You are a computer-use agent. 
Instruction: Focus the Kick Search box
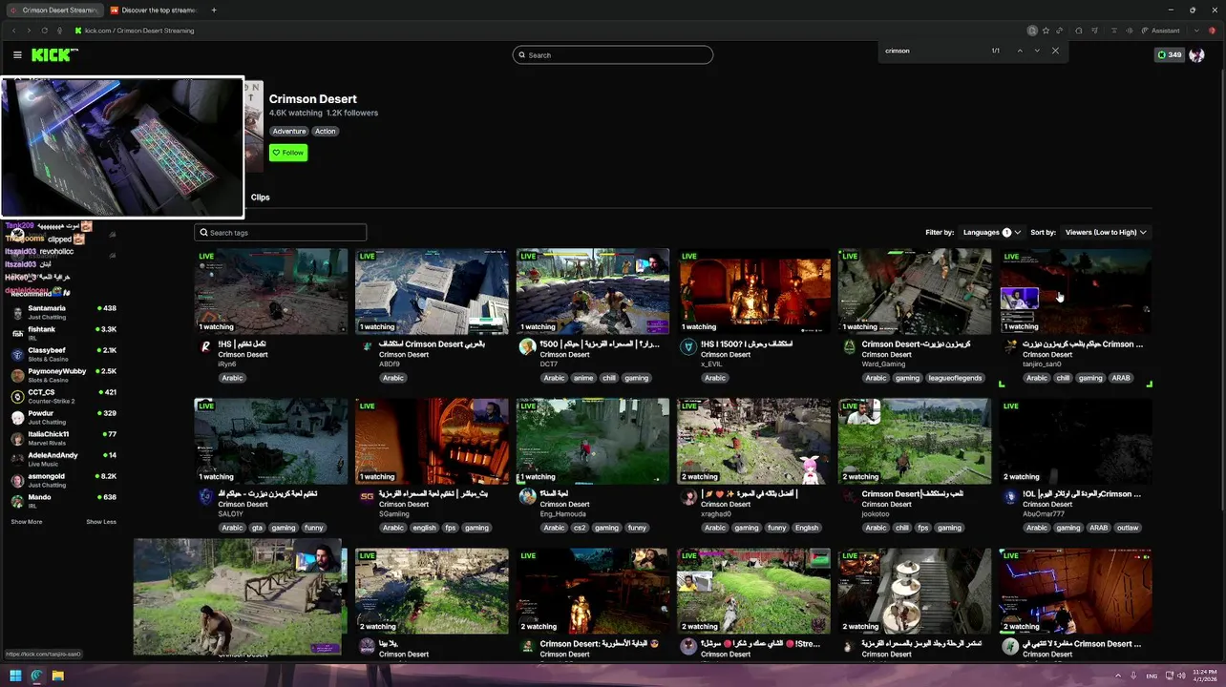[613, 54]
